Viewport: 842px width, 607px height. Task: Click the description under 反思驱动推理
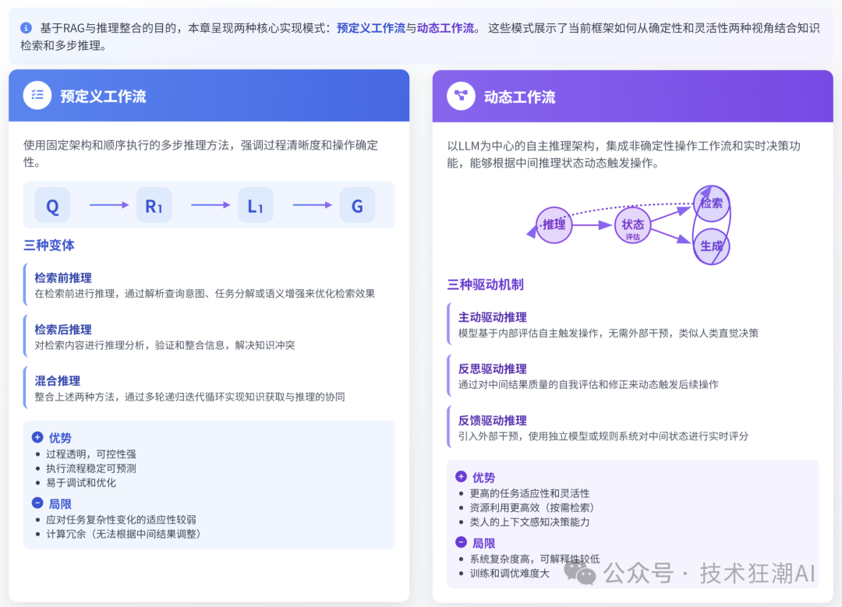[x=588, y=384]
